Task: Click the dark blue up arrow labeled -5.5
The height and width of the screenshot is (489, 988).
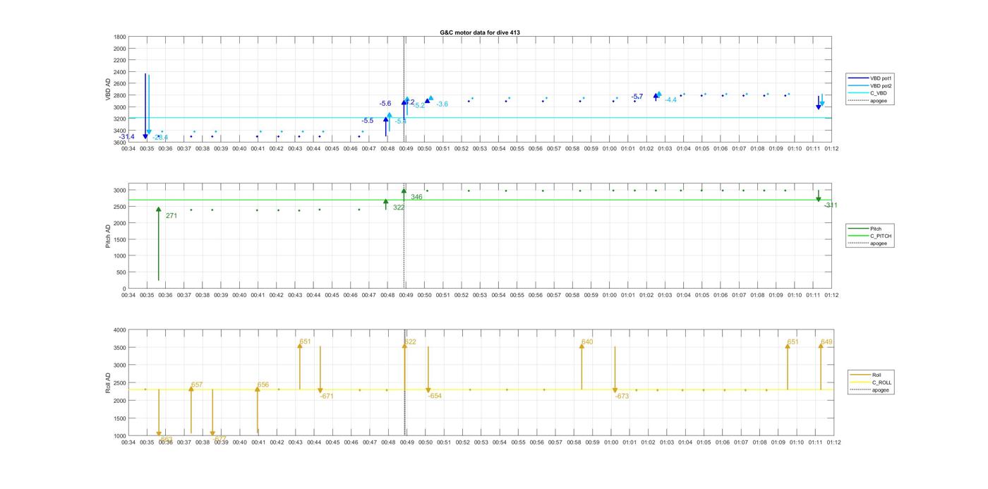Action: pos(385,126)
